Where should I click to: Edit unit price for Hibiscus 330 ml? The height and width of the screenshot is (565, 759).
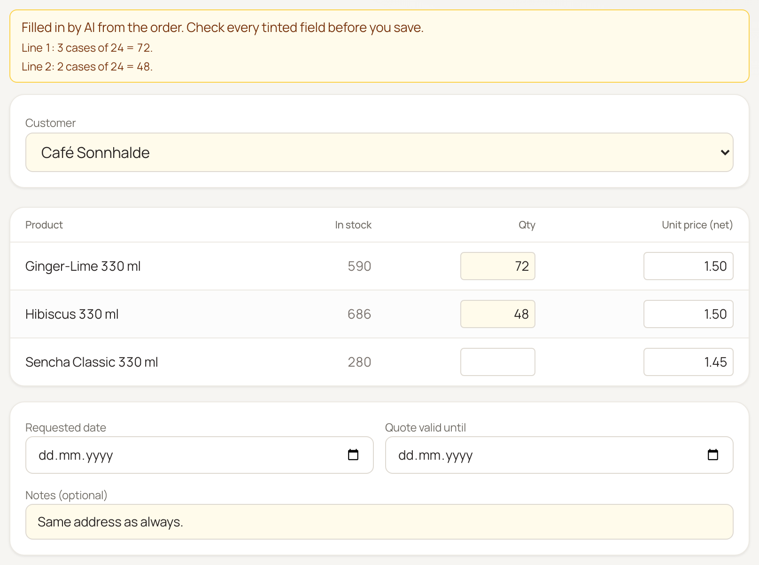689,314
